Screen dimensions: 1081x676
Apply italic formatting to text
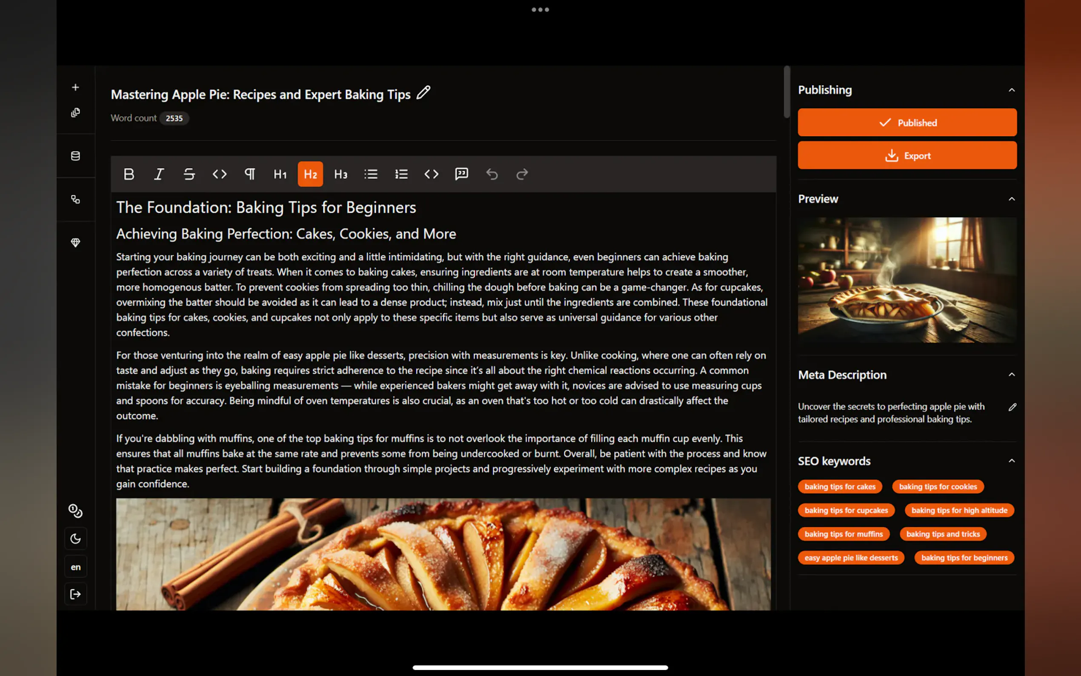pos(159,174)
